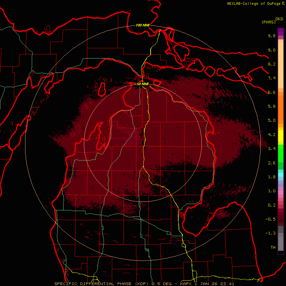Click the 50 NMI range ring label
The width and height of the screenshot is (286, 286).
click(x=143, y=84)
